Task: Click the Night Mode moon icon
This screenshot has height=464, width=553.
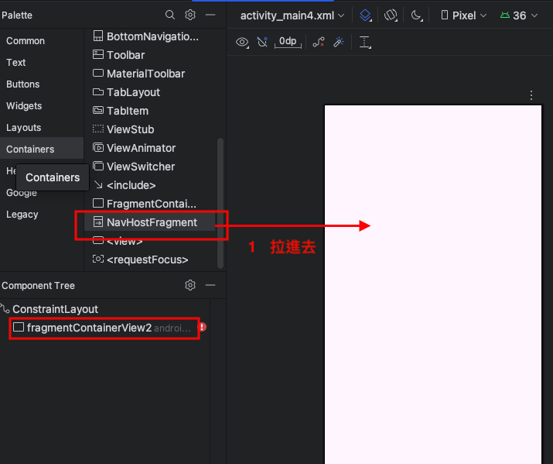Action: pyautogui.click(x=416, y=15)
